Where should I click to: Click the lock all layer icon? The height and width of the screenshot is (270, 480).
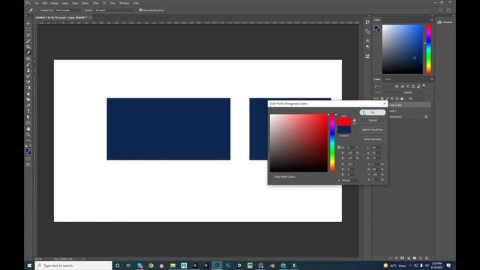pos(402,98)
